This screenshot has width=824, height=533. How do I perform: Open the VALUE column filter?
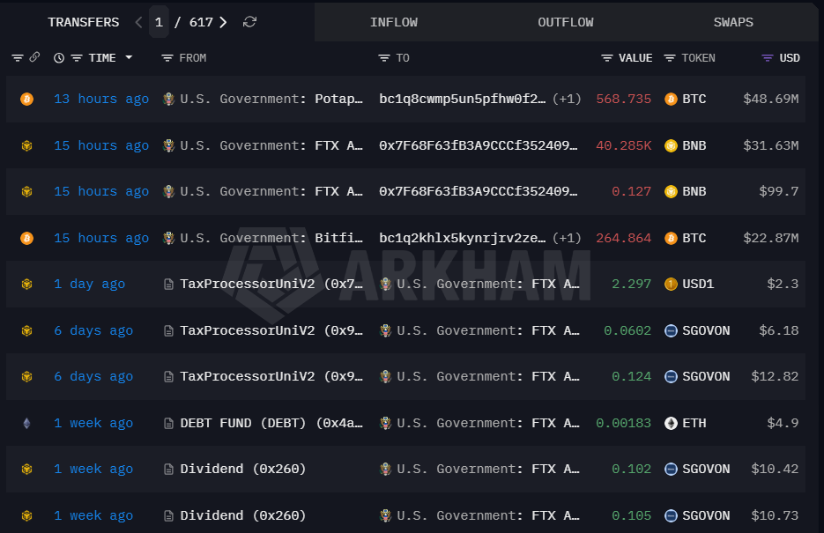607,58
